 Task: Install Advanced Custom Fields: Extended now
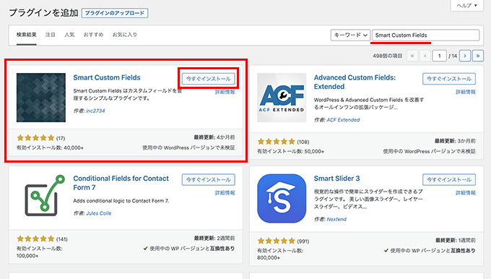449,79
